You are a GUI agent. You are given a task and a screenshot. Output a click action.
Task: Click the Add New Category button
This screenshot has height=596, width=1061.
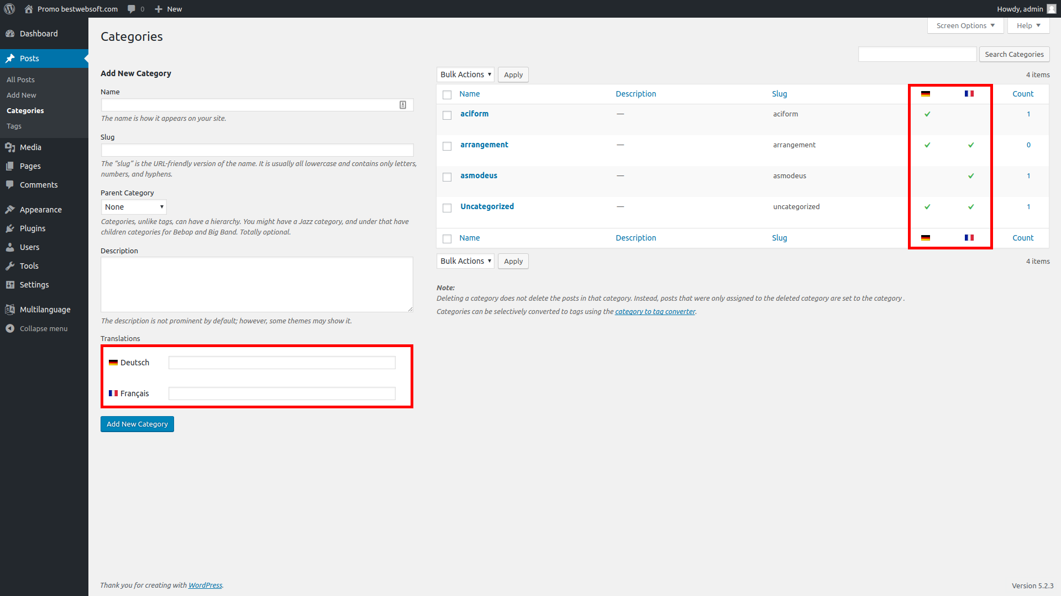137,424
